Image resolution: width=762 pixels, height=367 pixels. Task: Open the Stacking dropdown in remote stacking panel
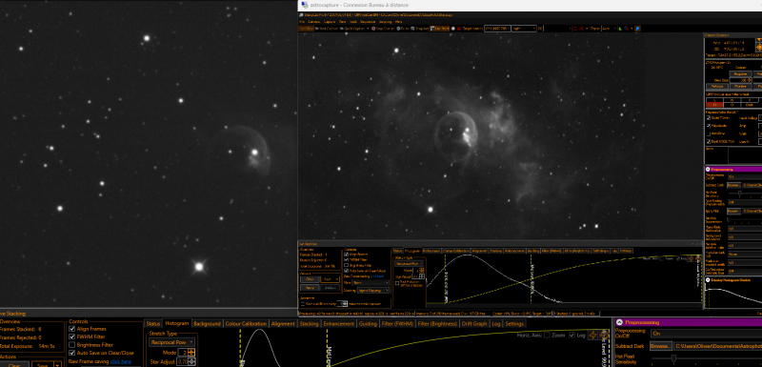pyautogui.click(x=373, y=290)
